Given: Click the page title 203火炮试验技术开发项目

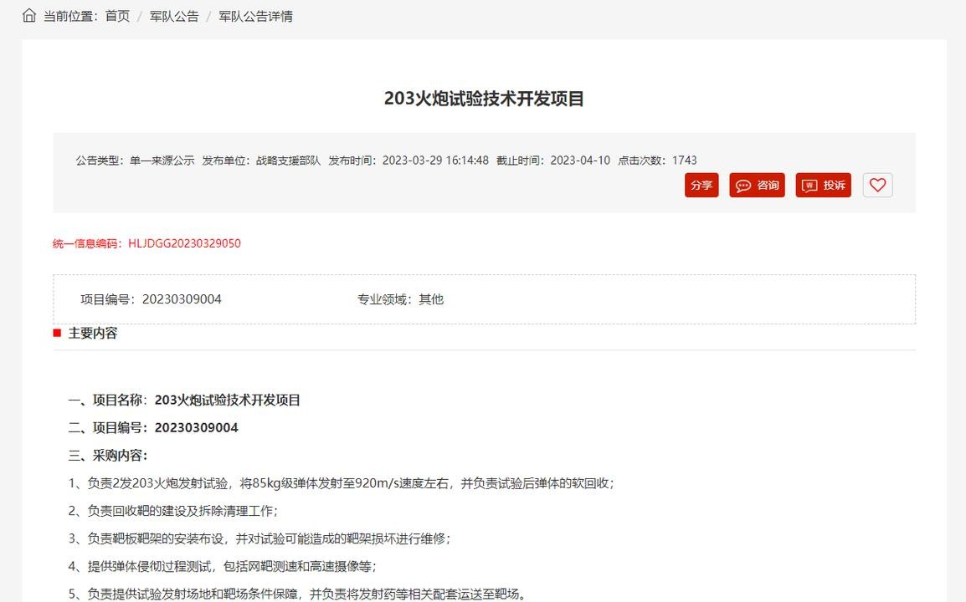Looking at the screenshot, I should point(484,99).
